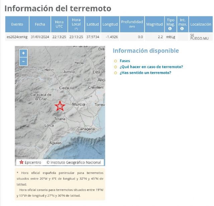This screenshot has width=214, height=206.
Task: Click the Evento column header
Action: (17, 24)
